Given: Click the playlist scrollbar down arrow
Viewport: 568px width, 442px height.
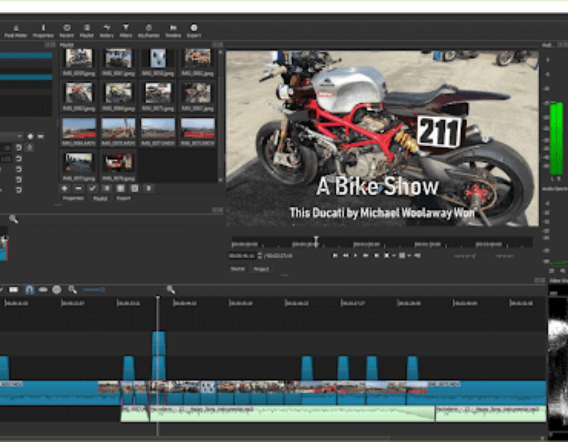Looking at the screenshot, I should click(221, 179).
